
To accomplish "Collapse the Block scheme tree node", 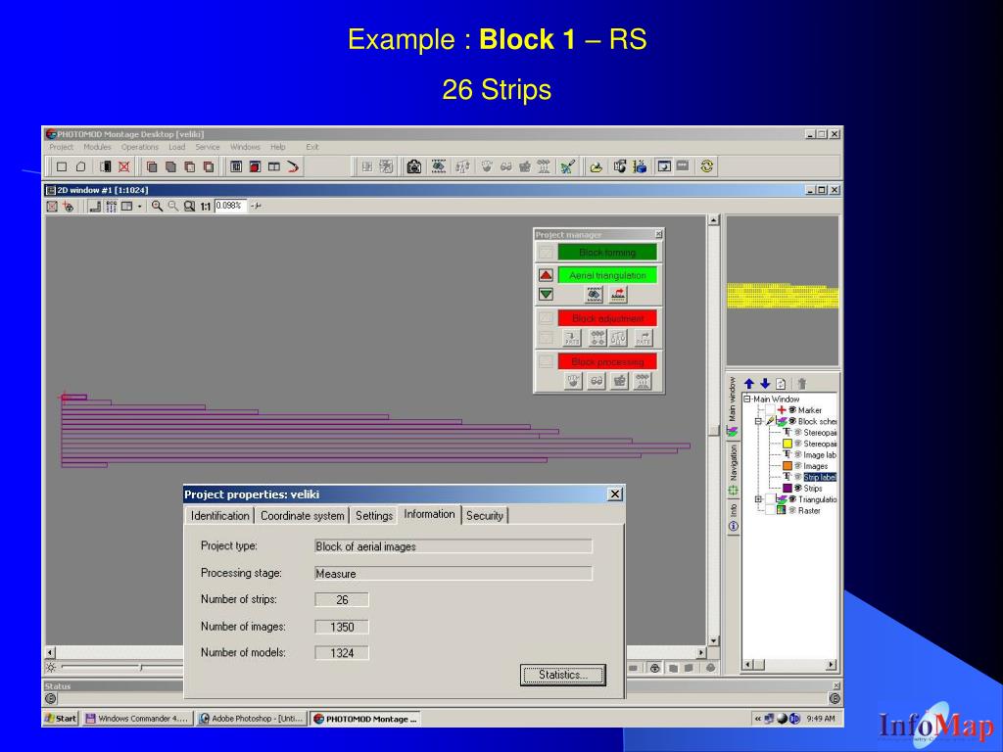I will (x=758, y=421).
